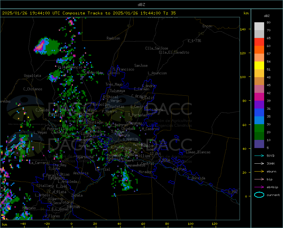The height and width of the screenshot is (228, 283).
Task: Click the 35 value on dBZ scale
Action: (269, 117)
